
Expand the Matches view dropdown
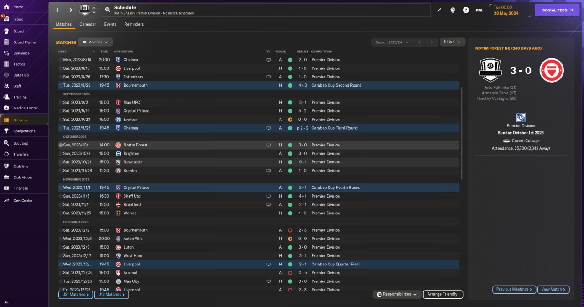click(x=95, y=42)
